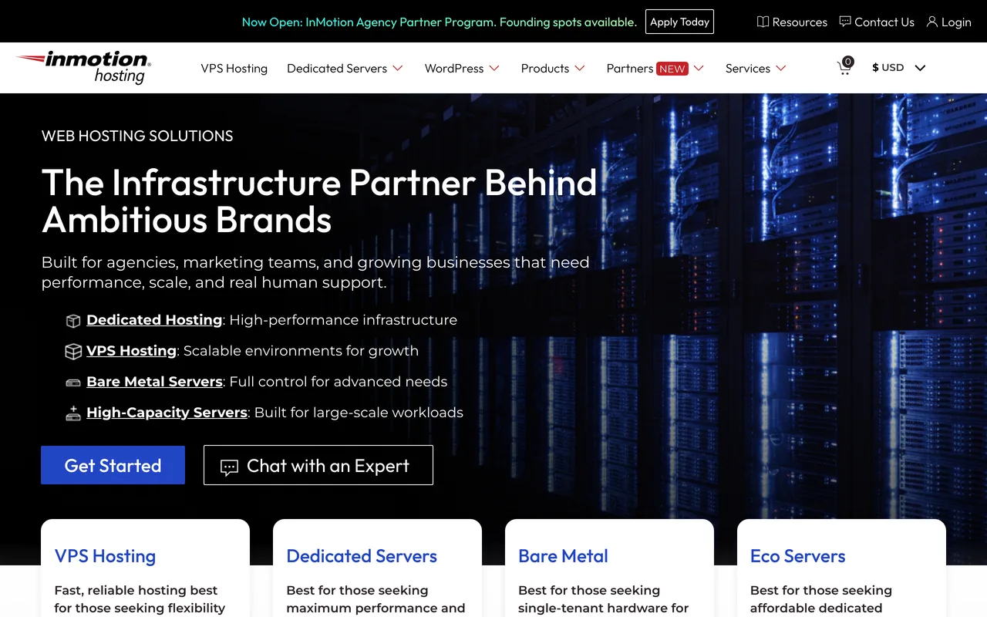Click the WEB HOSTING SOLUTIONS label

[137, 136]
